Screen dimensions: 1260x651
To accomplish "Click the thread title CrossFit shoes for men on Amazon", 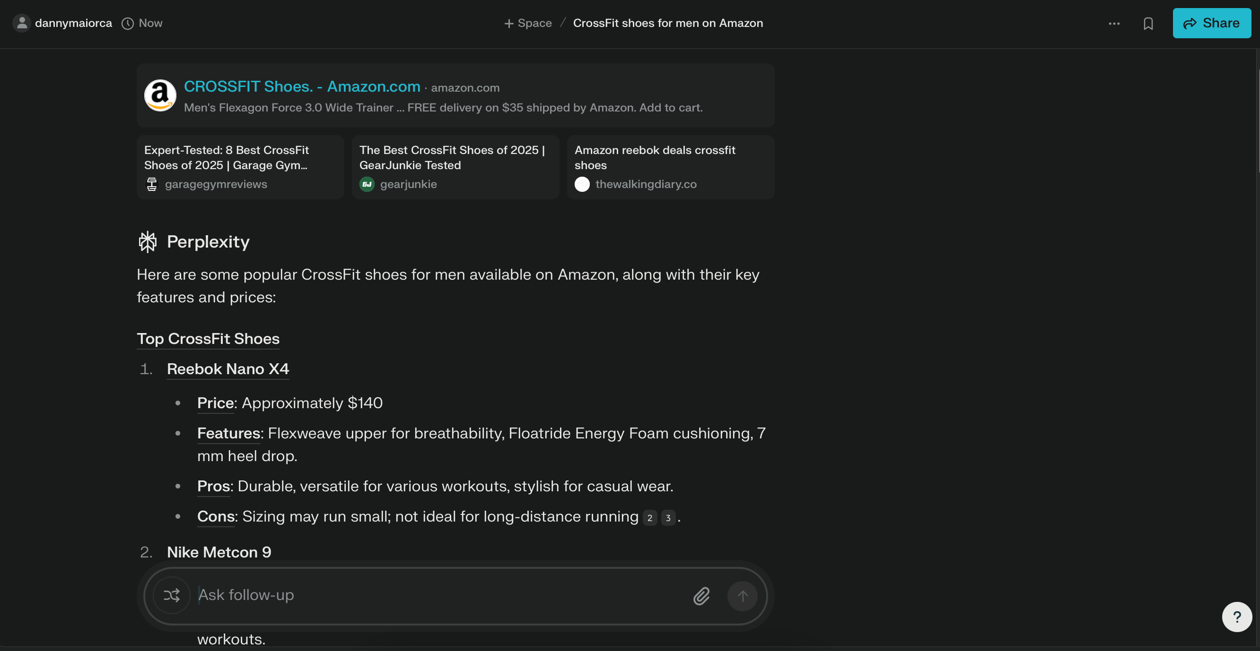I will pyautogui.click(x=668, y=23).
